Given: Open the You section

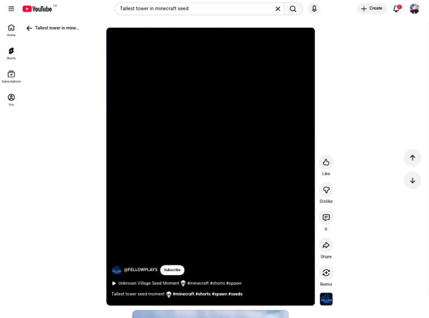Looking at the screenshot, I should coord(11,100).
